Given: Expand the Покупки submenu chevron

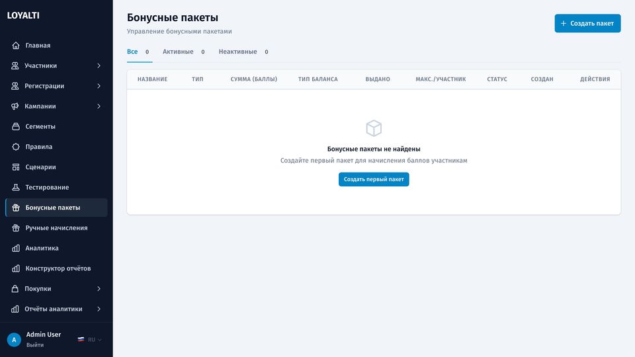Looking at the screenshot, I should point(99,289).
